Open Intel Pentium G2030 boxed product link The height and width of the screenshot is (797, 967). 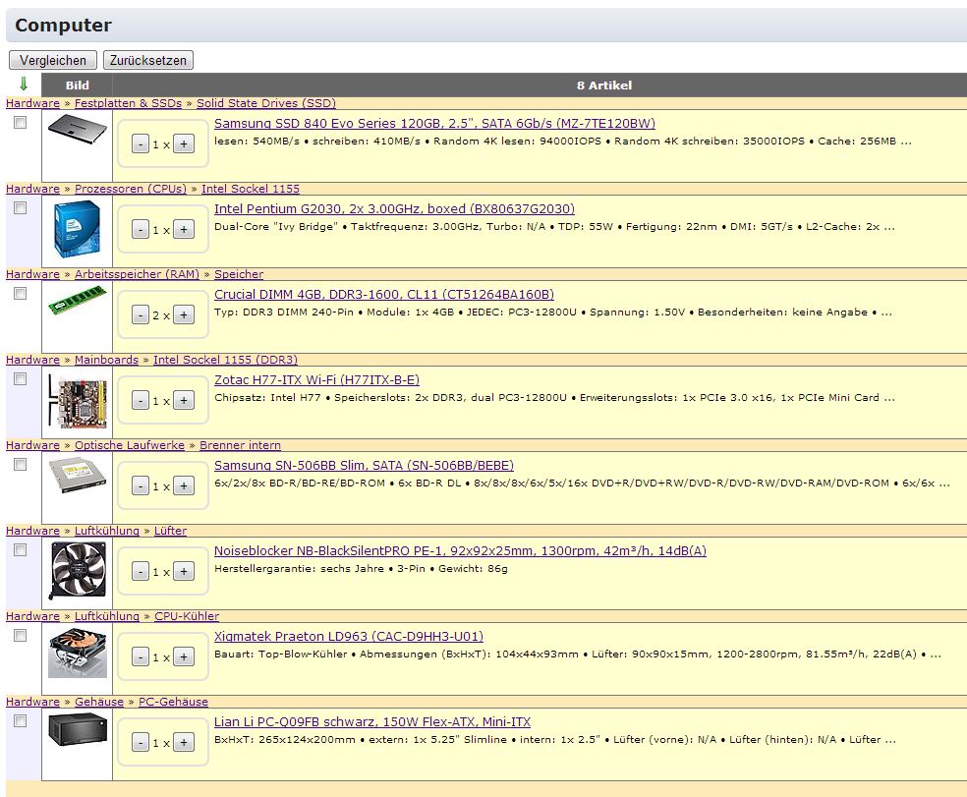tap(395, 209)
